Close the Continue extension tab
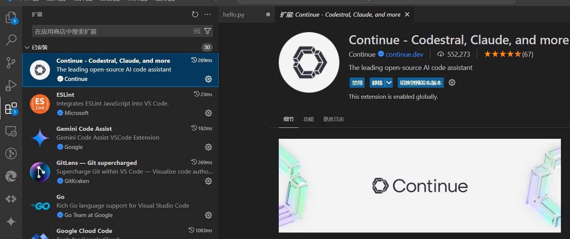 407,14
